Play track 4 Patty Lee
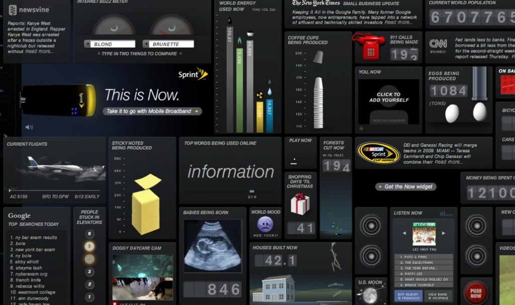Image resolution: width=515 pixels, height=305 pixels. click(x=423, y=273)
